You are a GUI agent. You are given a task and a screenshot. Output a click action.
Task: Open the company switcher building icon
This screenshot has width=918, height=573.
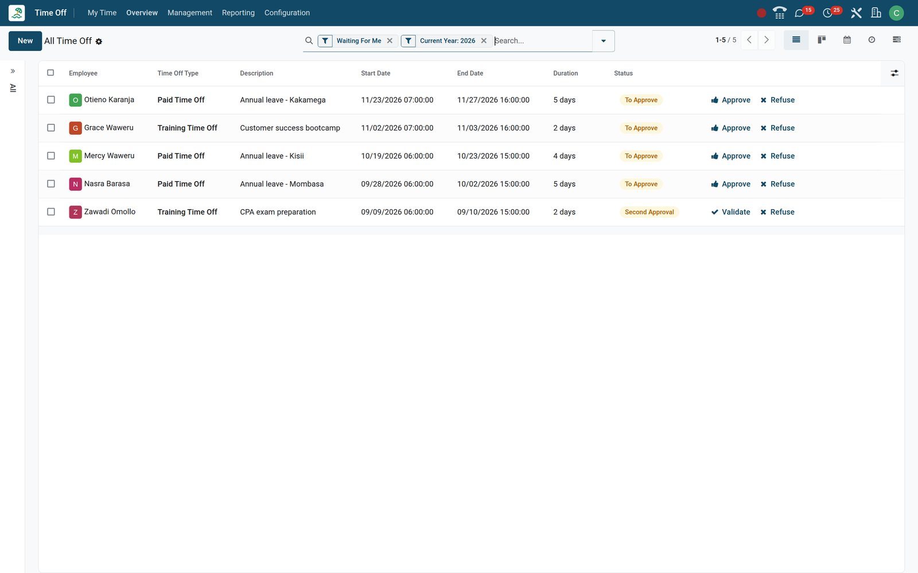[x=876, y=13]
